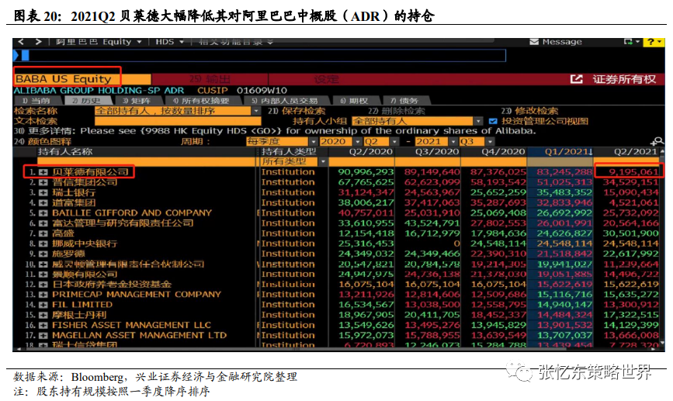Expand the 摩根士丹利 row
The width and height of the screenshot is (673, 401).
click(43, 315)
